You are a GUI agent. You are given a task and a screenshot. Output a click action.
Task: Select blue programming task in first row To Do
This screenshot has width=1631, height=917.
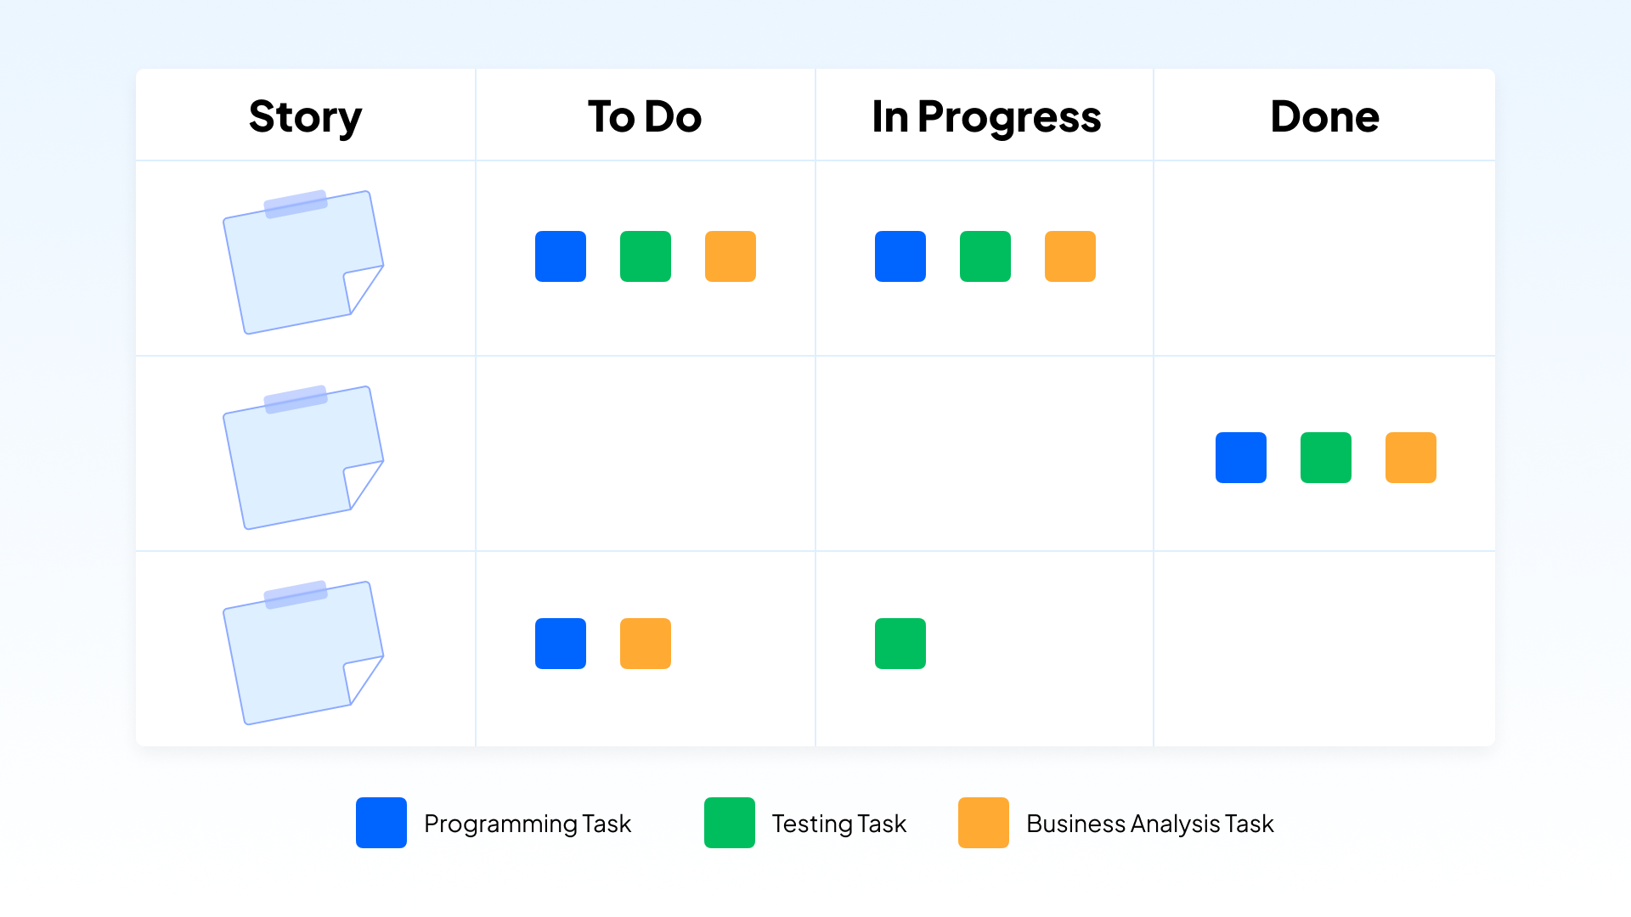(x=561, y=256)
